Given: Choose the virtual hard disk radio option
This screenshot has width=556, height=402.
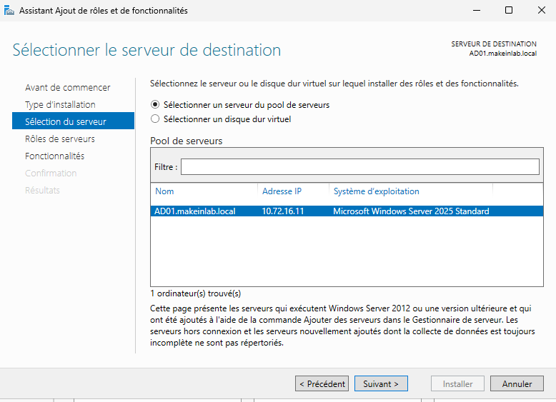Looking at the screenshot, I should [x=155, y=119].
